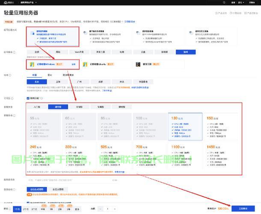Select the Cloud disk template category tab
The height and width of the screenshot is (214, 261).
(x=143, y=52)
